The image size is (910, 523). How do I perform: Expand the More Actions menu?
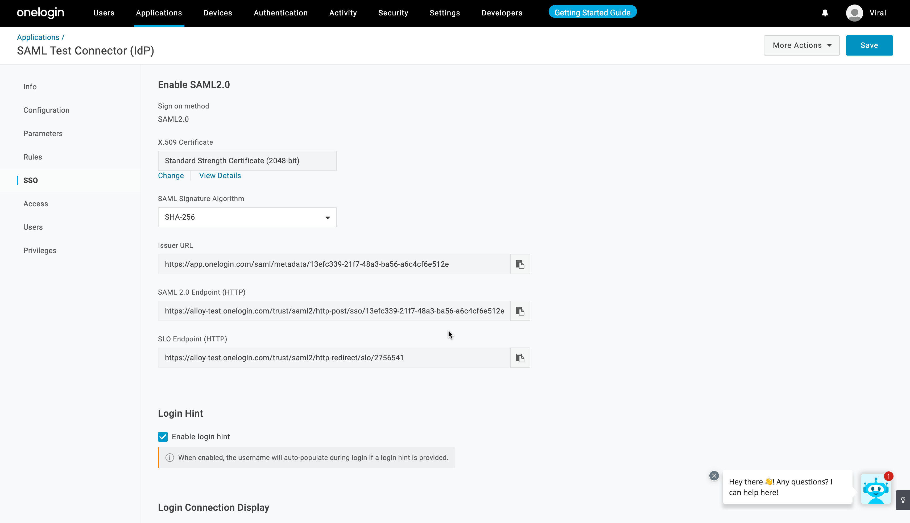(x=801, y=45)
